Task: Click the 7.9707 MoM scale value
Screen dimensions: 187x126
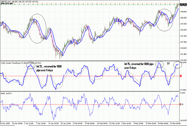Action: click(x=183, y=93)
